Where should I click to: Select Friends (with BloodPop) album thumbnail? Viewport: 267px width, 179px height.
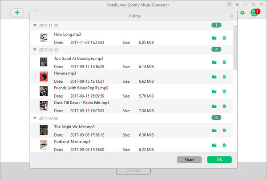[x=44, y=91]
